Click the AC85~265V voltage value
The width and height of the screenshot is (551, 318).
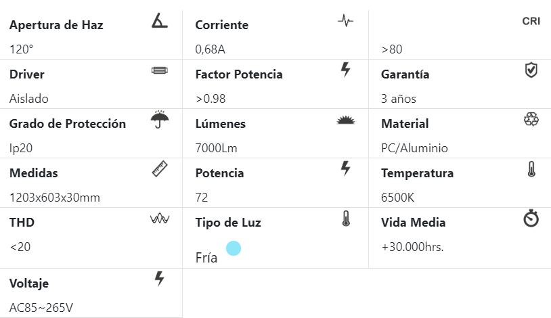point(41,308)
